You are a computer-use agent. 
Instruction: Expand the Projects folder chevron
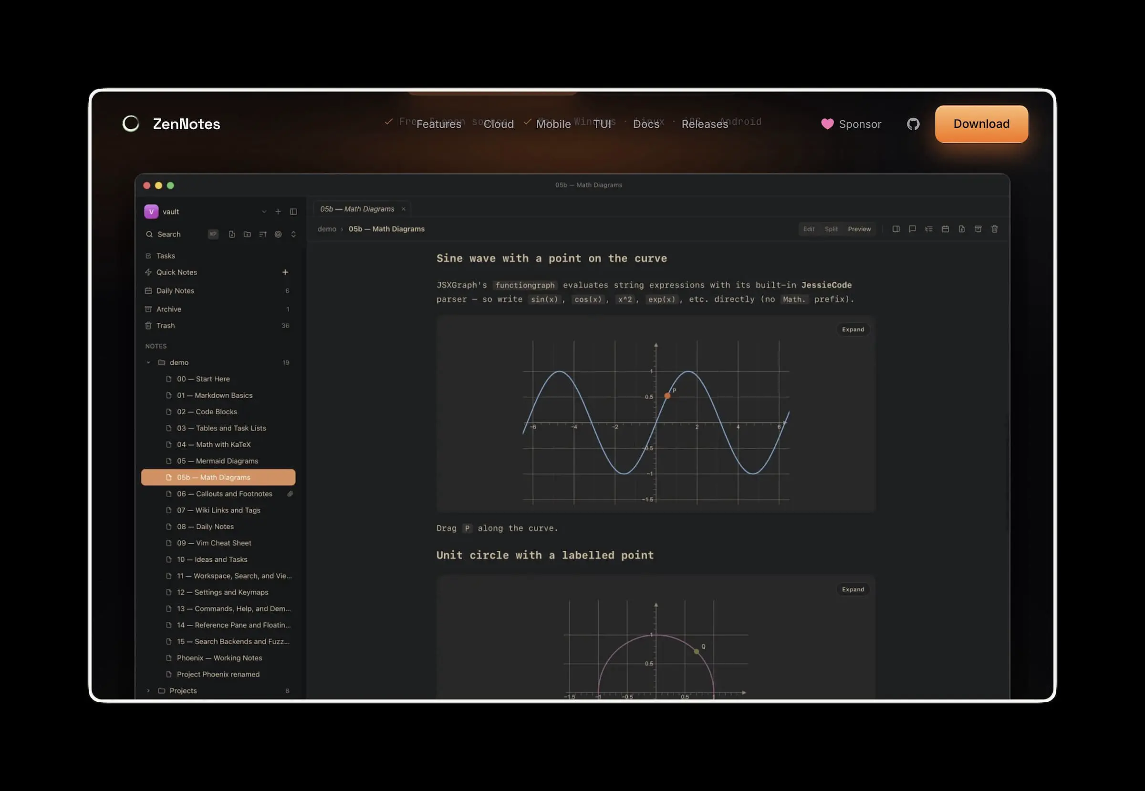[148, 690]
